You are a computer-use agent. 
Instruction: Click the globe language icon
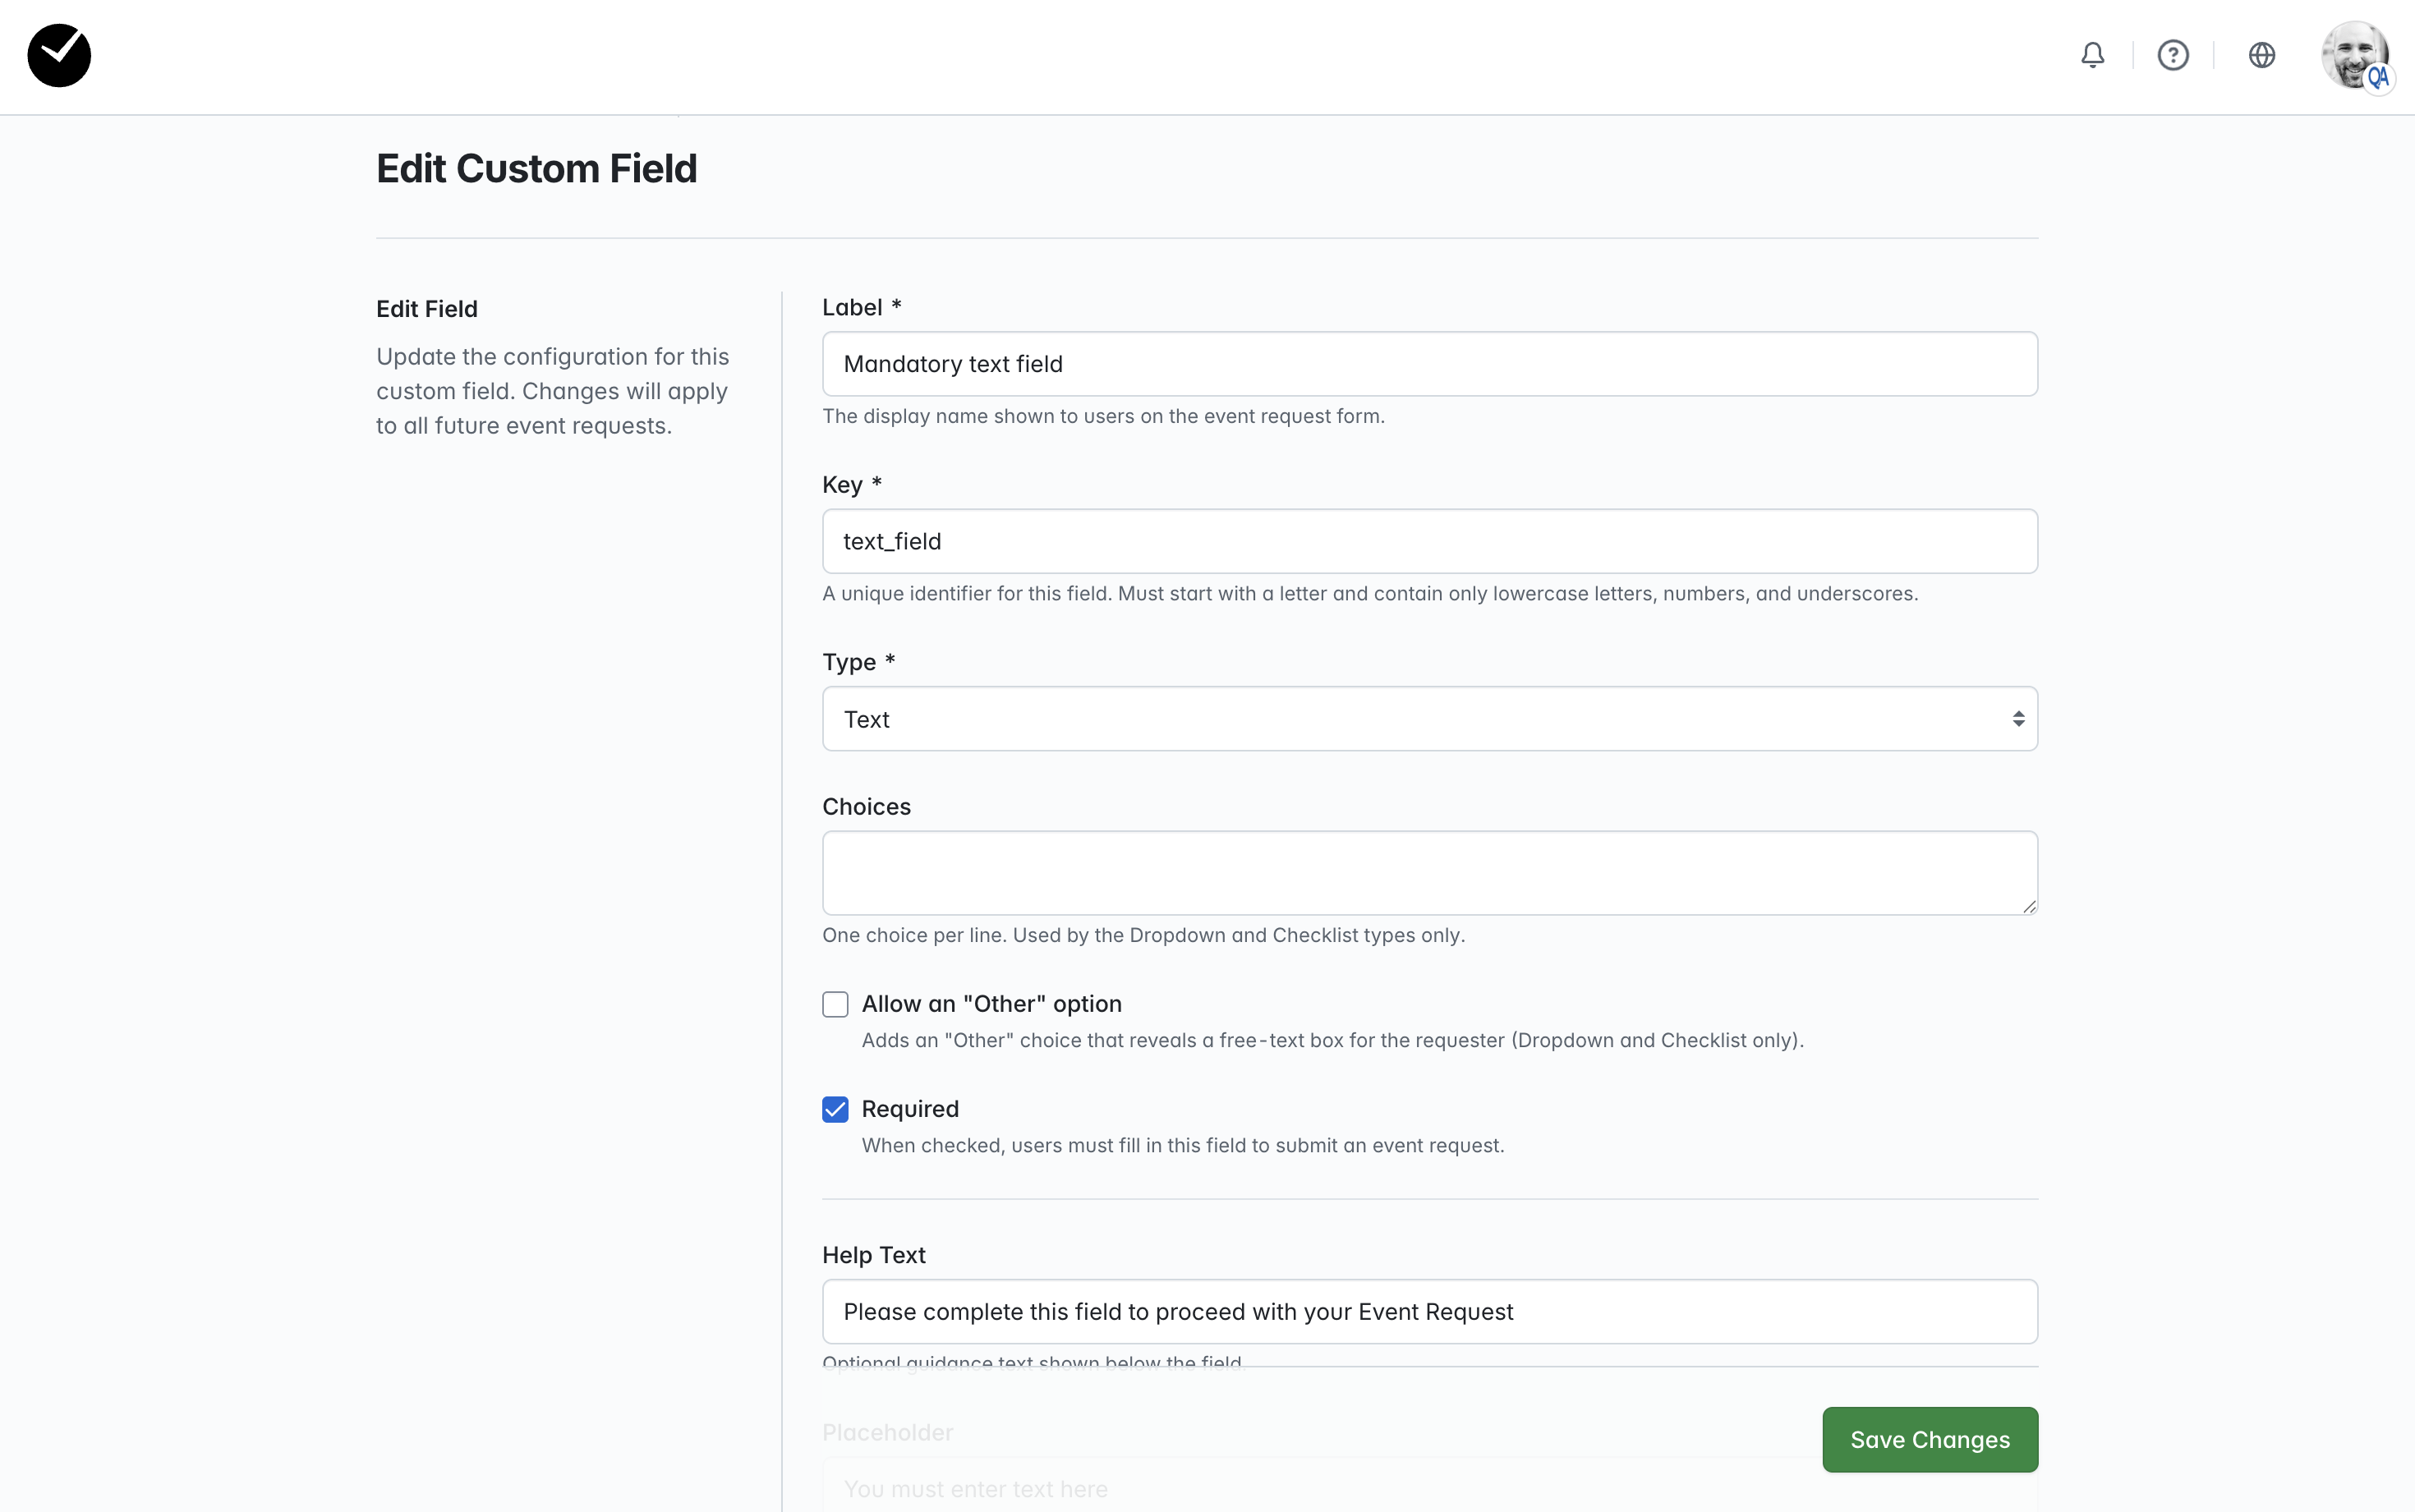point(2261,55)
